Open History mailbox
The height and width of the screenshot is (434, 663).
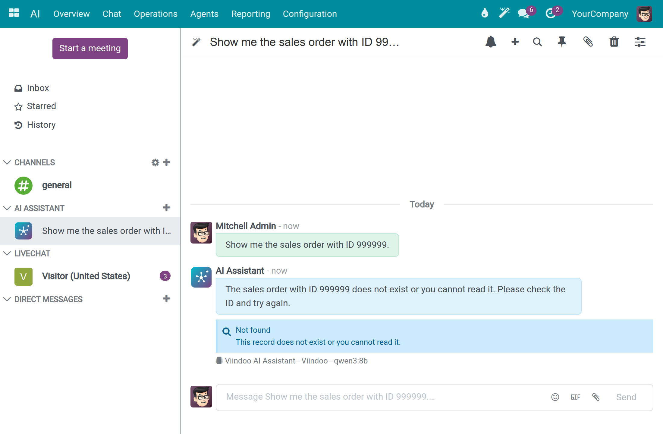(35, 125)
